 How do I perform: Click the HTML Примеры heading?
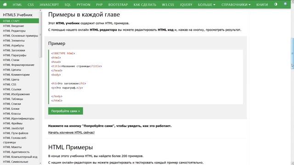(x=70, y=147)
